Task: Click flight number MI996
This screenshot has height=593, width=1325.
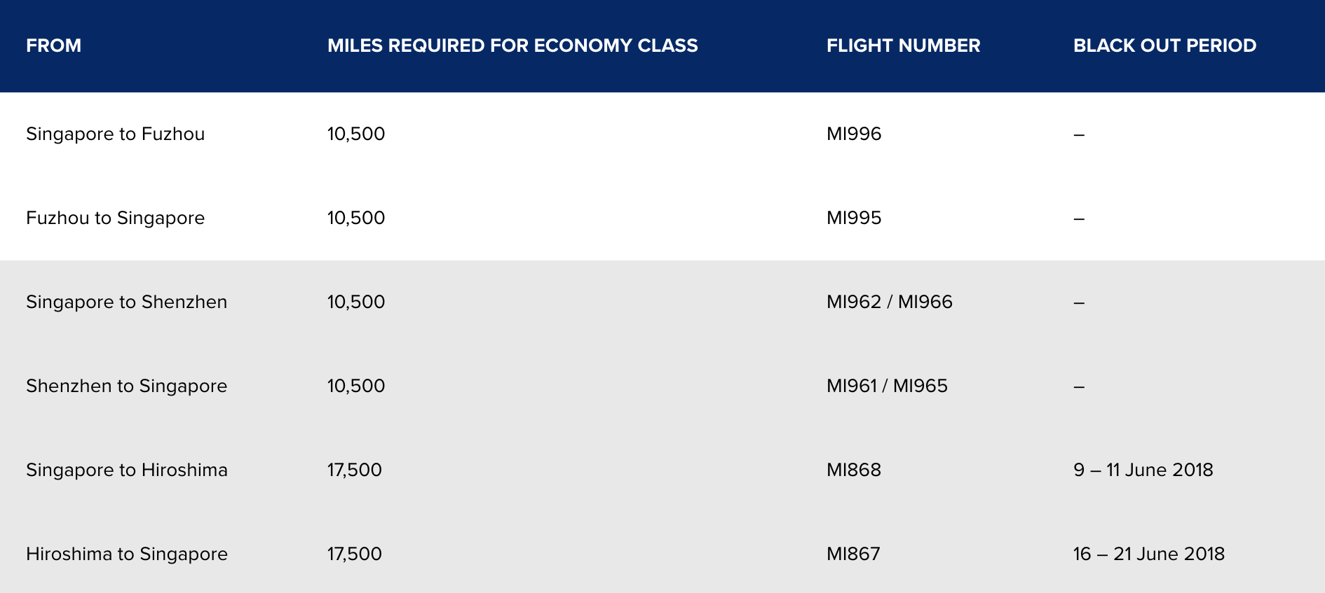Action: (854, 134)
